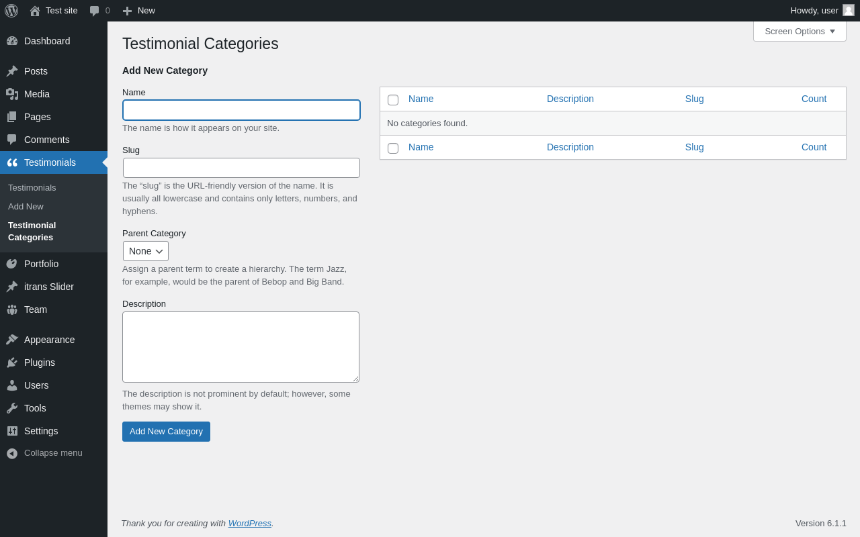Go to Add New testimonial submenu
The height and width of the screenshot is (537, 860).
coord(26,207)
